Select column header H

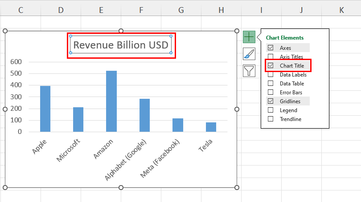(221, 10)
